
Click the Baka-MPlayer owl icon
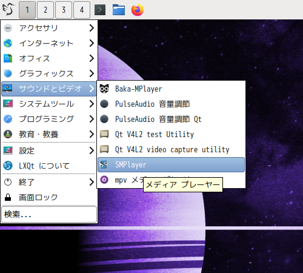[104, 89]
